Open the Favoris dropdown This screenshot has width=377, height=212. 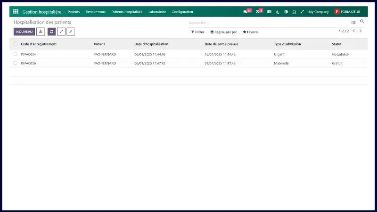point(250,32)
